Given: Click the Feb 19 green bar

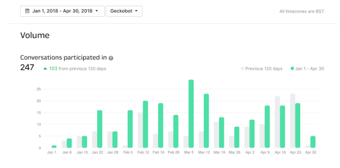Looking at the screenshot, I should [160, 125].
